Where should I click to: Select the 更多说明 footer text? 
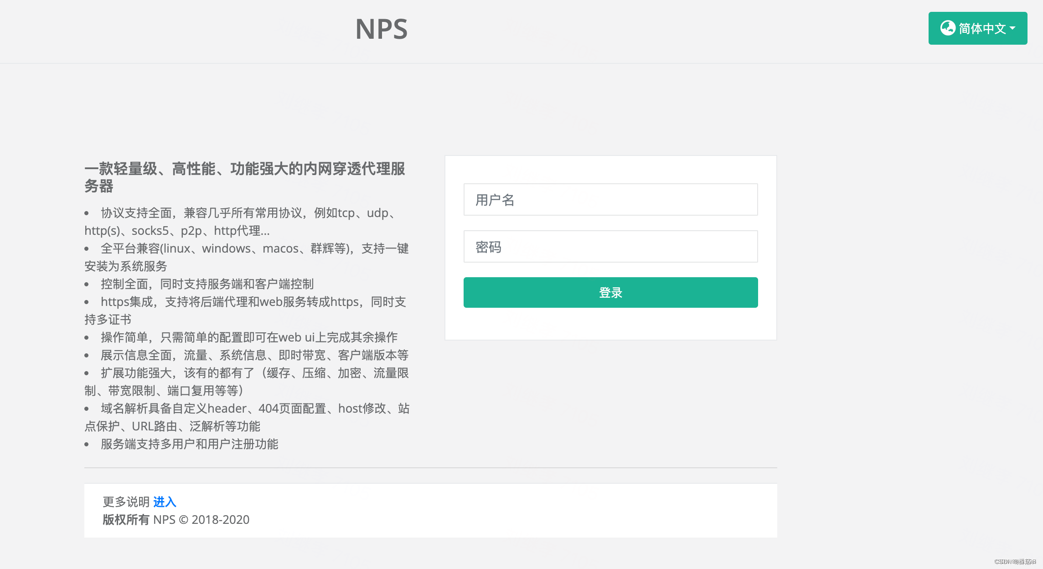(126, 502)
